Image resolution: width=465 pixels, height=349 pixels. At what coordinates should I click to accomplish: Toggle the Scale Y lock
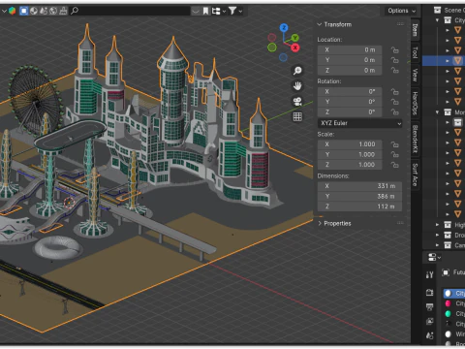[394, 154]
